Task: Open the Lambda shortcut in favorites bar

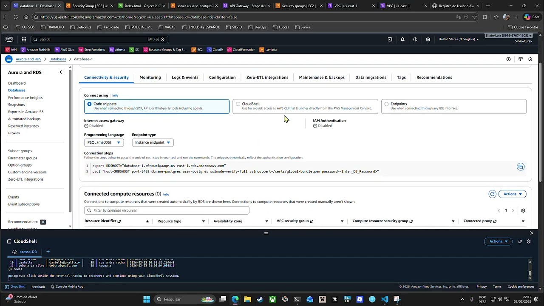Action: (x=268, y=50)
